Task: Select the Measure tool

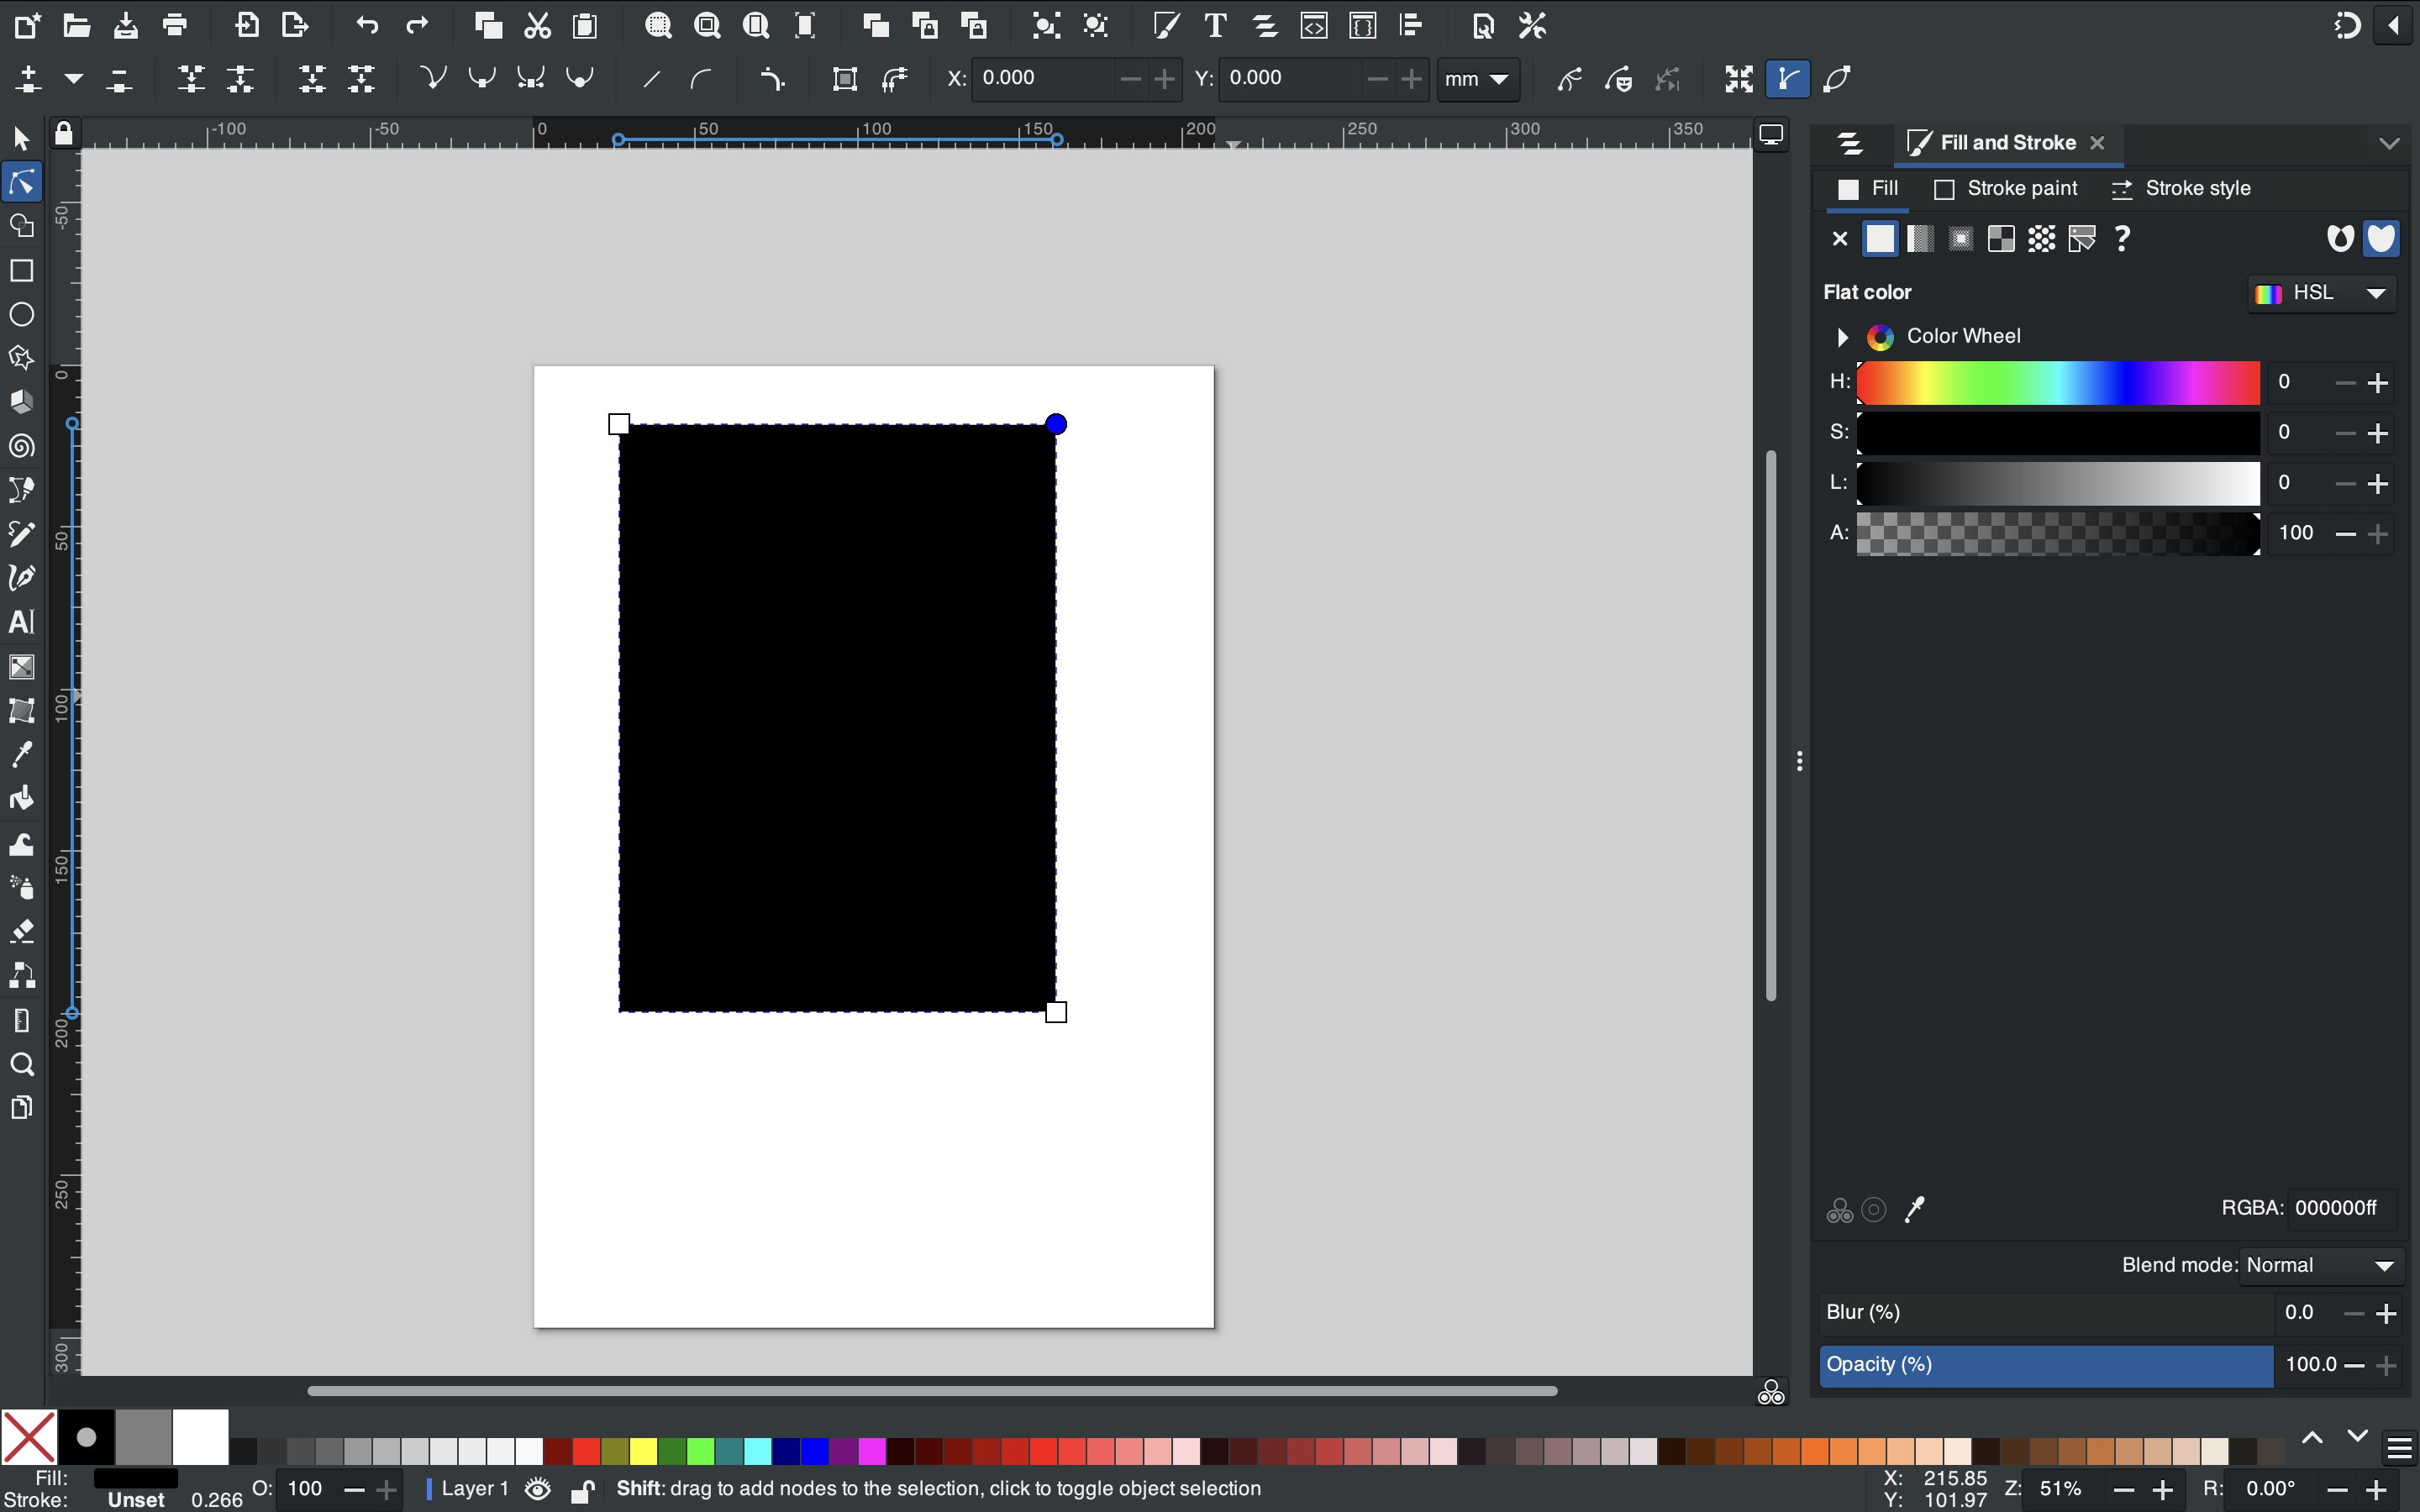Action: [22, 1020]
